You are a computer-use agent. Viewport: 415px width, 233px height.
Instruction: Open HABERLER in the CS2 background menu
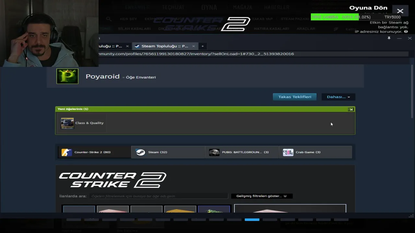(277, 7)
